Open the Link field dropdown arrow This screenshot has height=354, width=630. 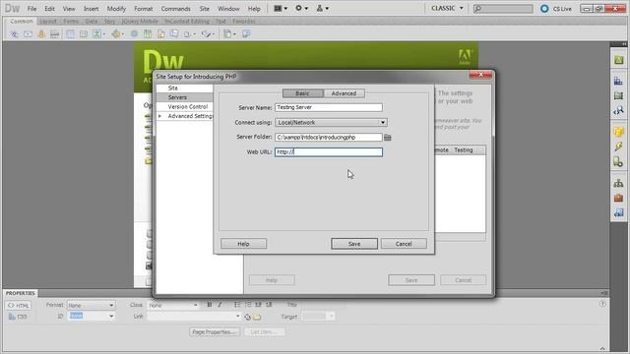point(238,317)
